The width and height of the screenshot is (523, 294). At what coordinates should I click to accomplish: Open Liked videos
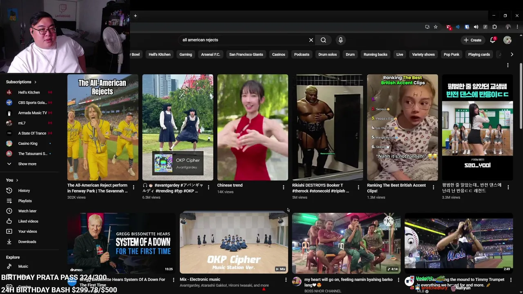(29, 221)
